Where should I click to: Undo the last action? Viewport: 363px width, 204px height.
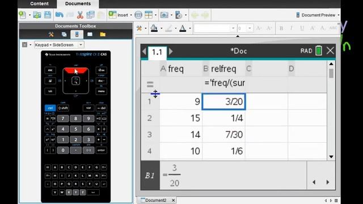60,15
